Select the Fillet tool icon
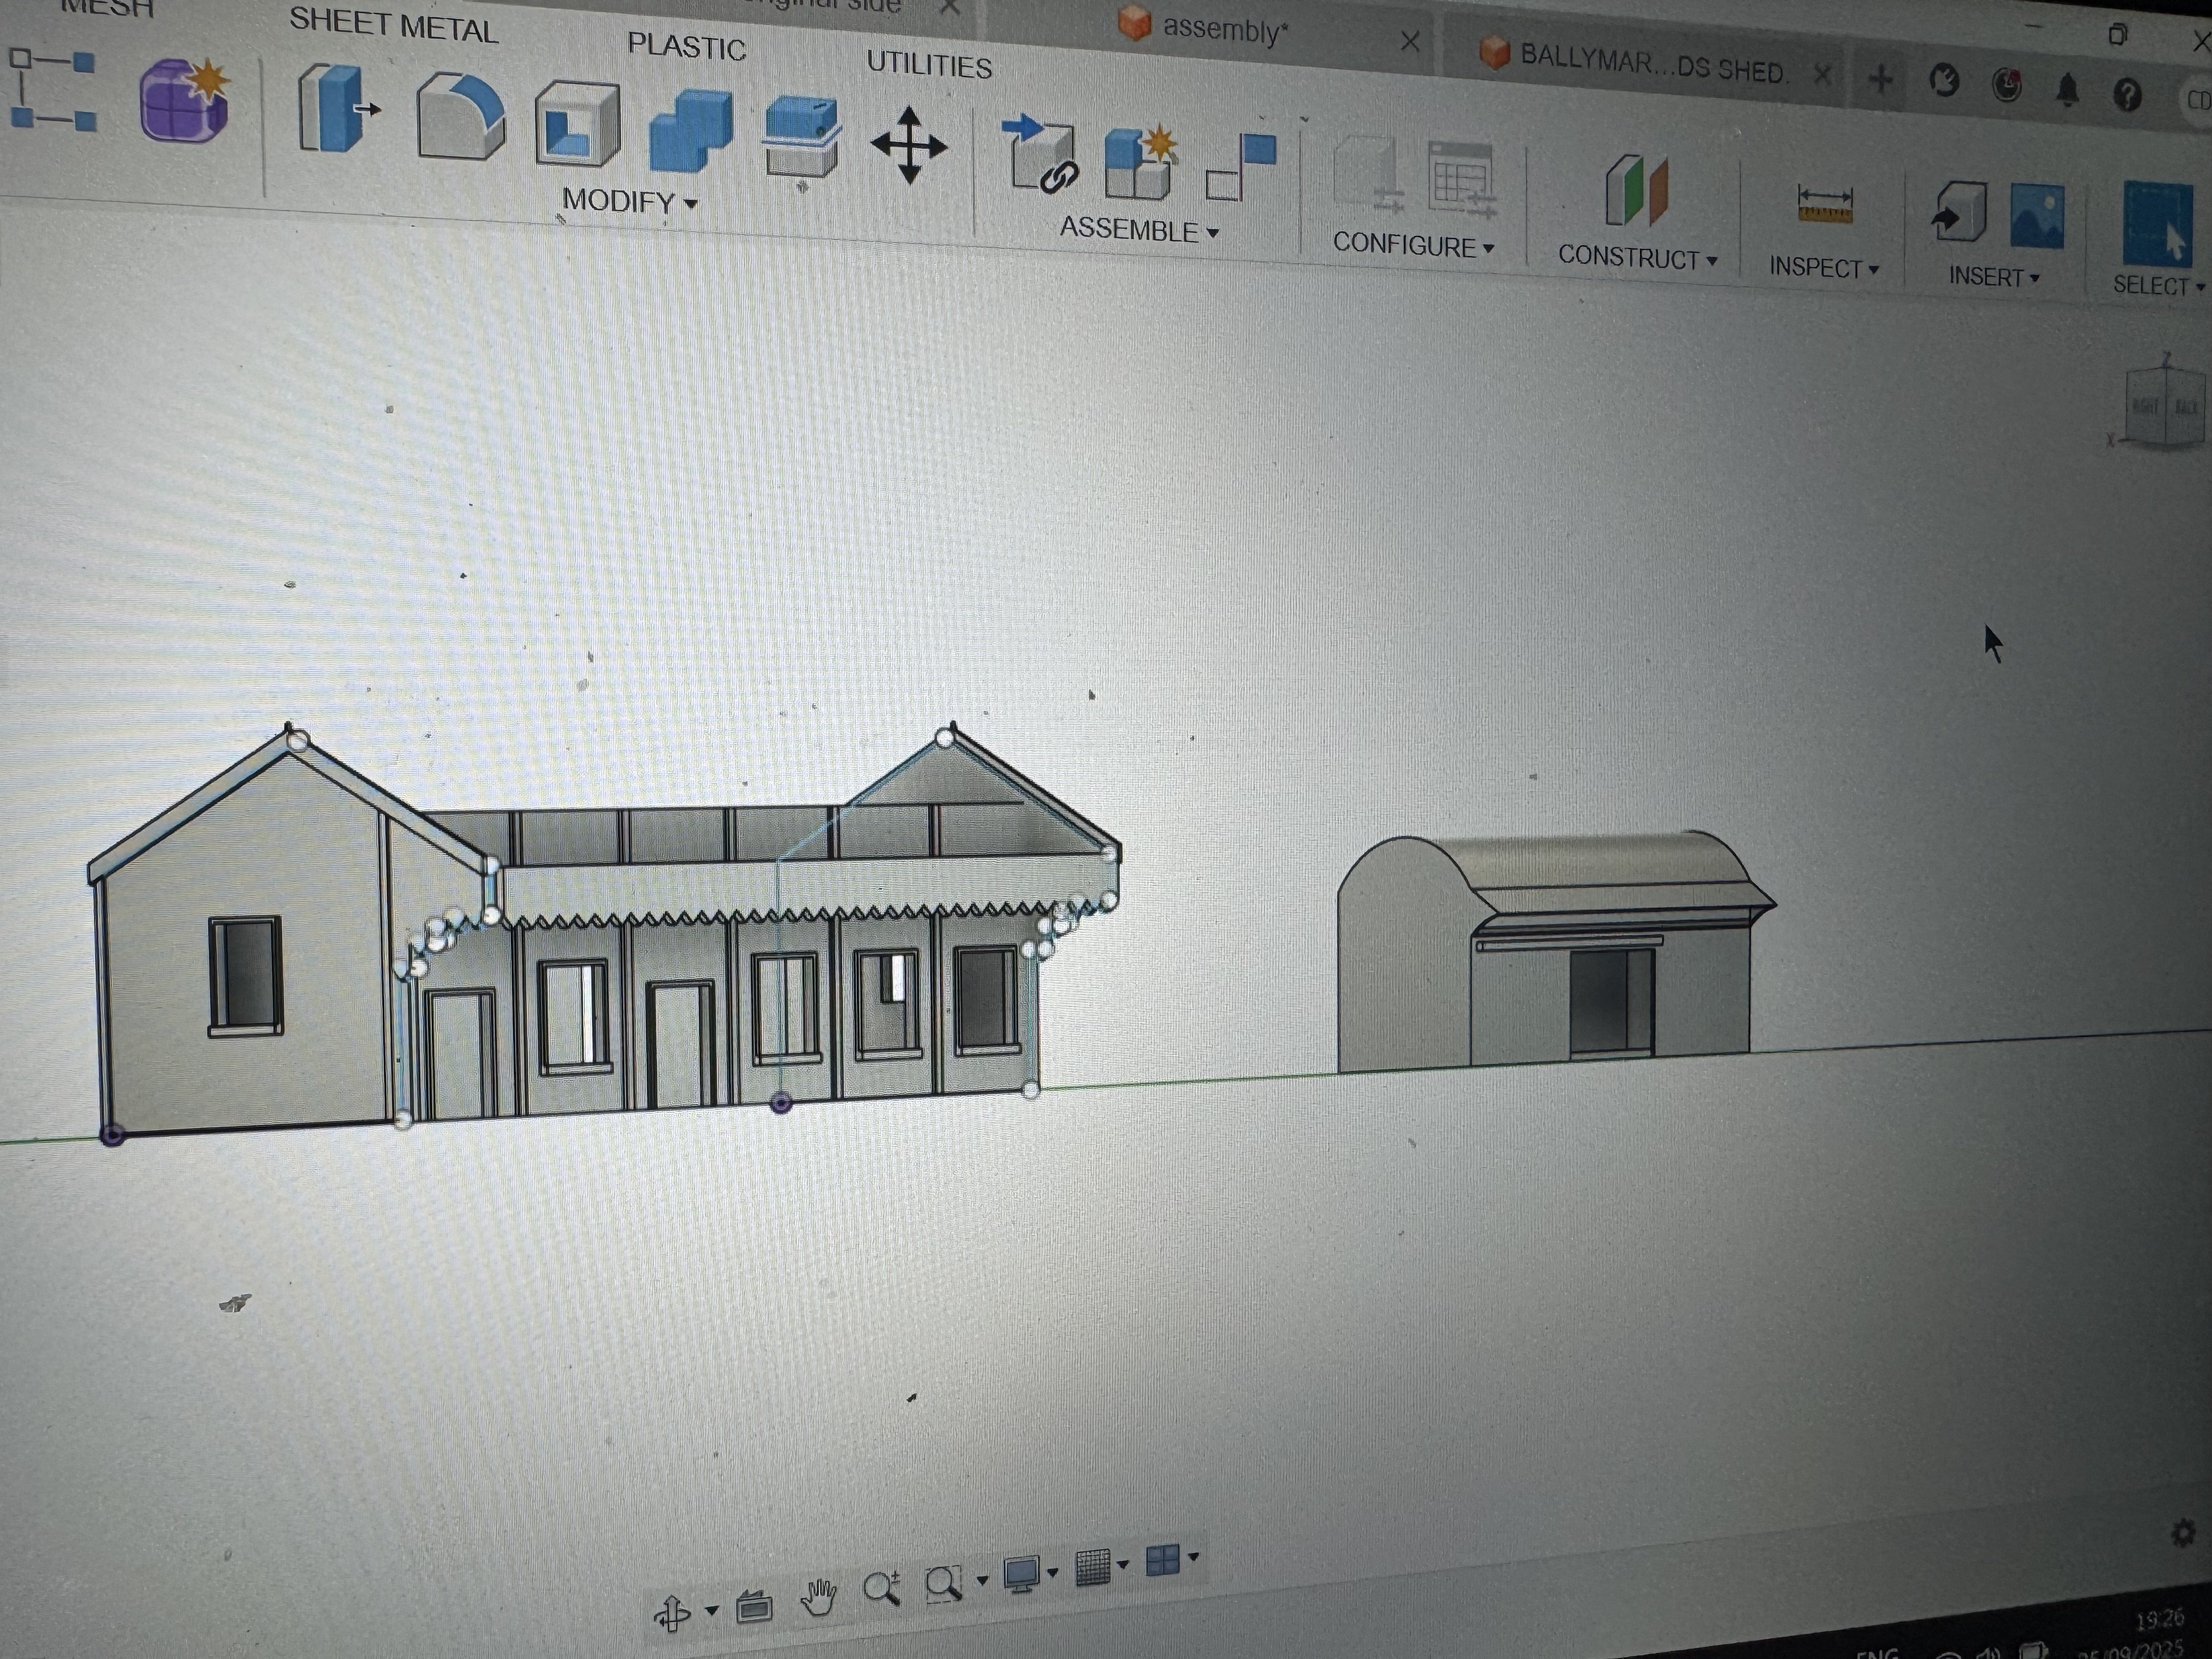Viewport: 2212px width, 1659px height. click(460, 118)
